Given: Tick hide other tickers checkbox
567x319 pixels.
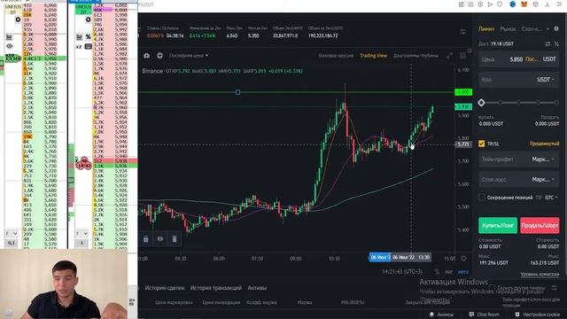Looking at the screenshot, I should [492, 288].
